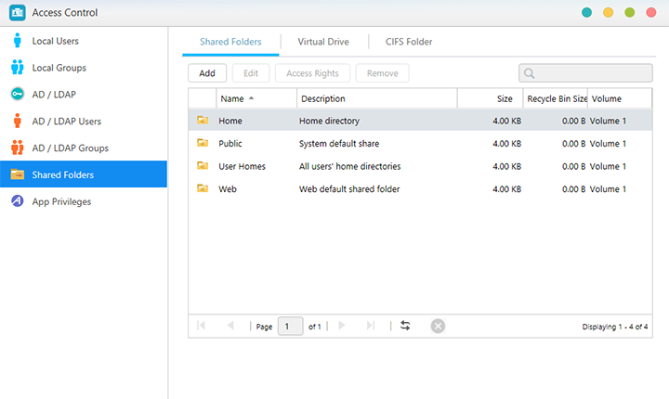Viewport: 669px width, 399px height.
Task: Switch to the CIFS Folder tab
Action: 409,42
